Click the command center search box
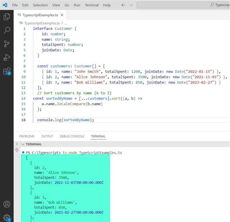 pyautogui.click(x=183, y=5)
